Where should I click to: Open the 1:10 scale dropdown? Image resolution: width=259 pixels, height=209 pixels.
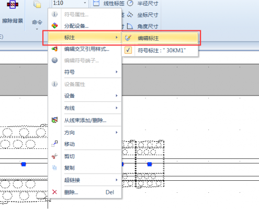coord(70,3)
